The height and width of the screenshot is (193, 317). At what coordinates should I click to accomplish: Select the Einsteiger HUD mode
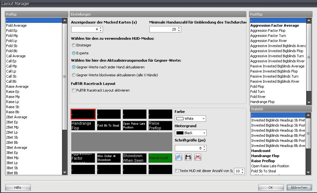(x=74, y=45)
